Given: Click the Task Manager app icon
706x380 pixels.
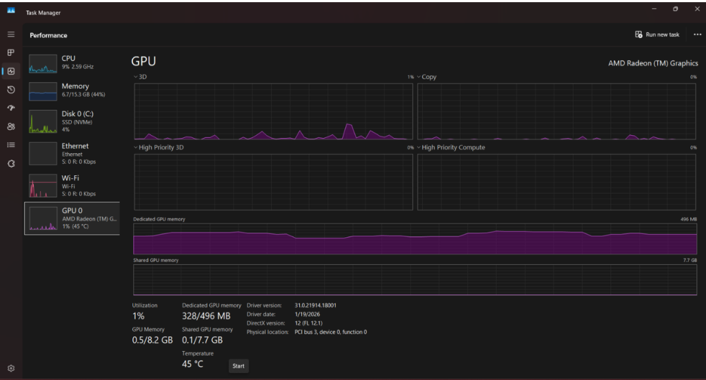Looking at the screenshot, I should 11,10.
